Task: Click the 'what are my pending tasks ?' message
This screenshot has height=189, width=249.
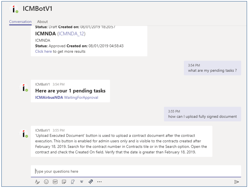Action: point(212,71)
